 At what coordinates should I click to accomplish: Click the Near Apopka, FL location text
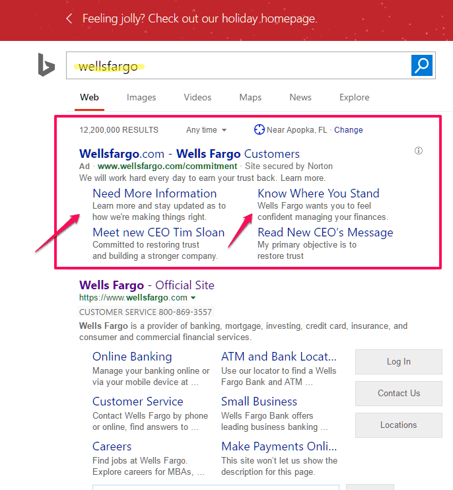(296, 129)
